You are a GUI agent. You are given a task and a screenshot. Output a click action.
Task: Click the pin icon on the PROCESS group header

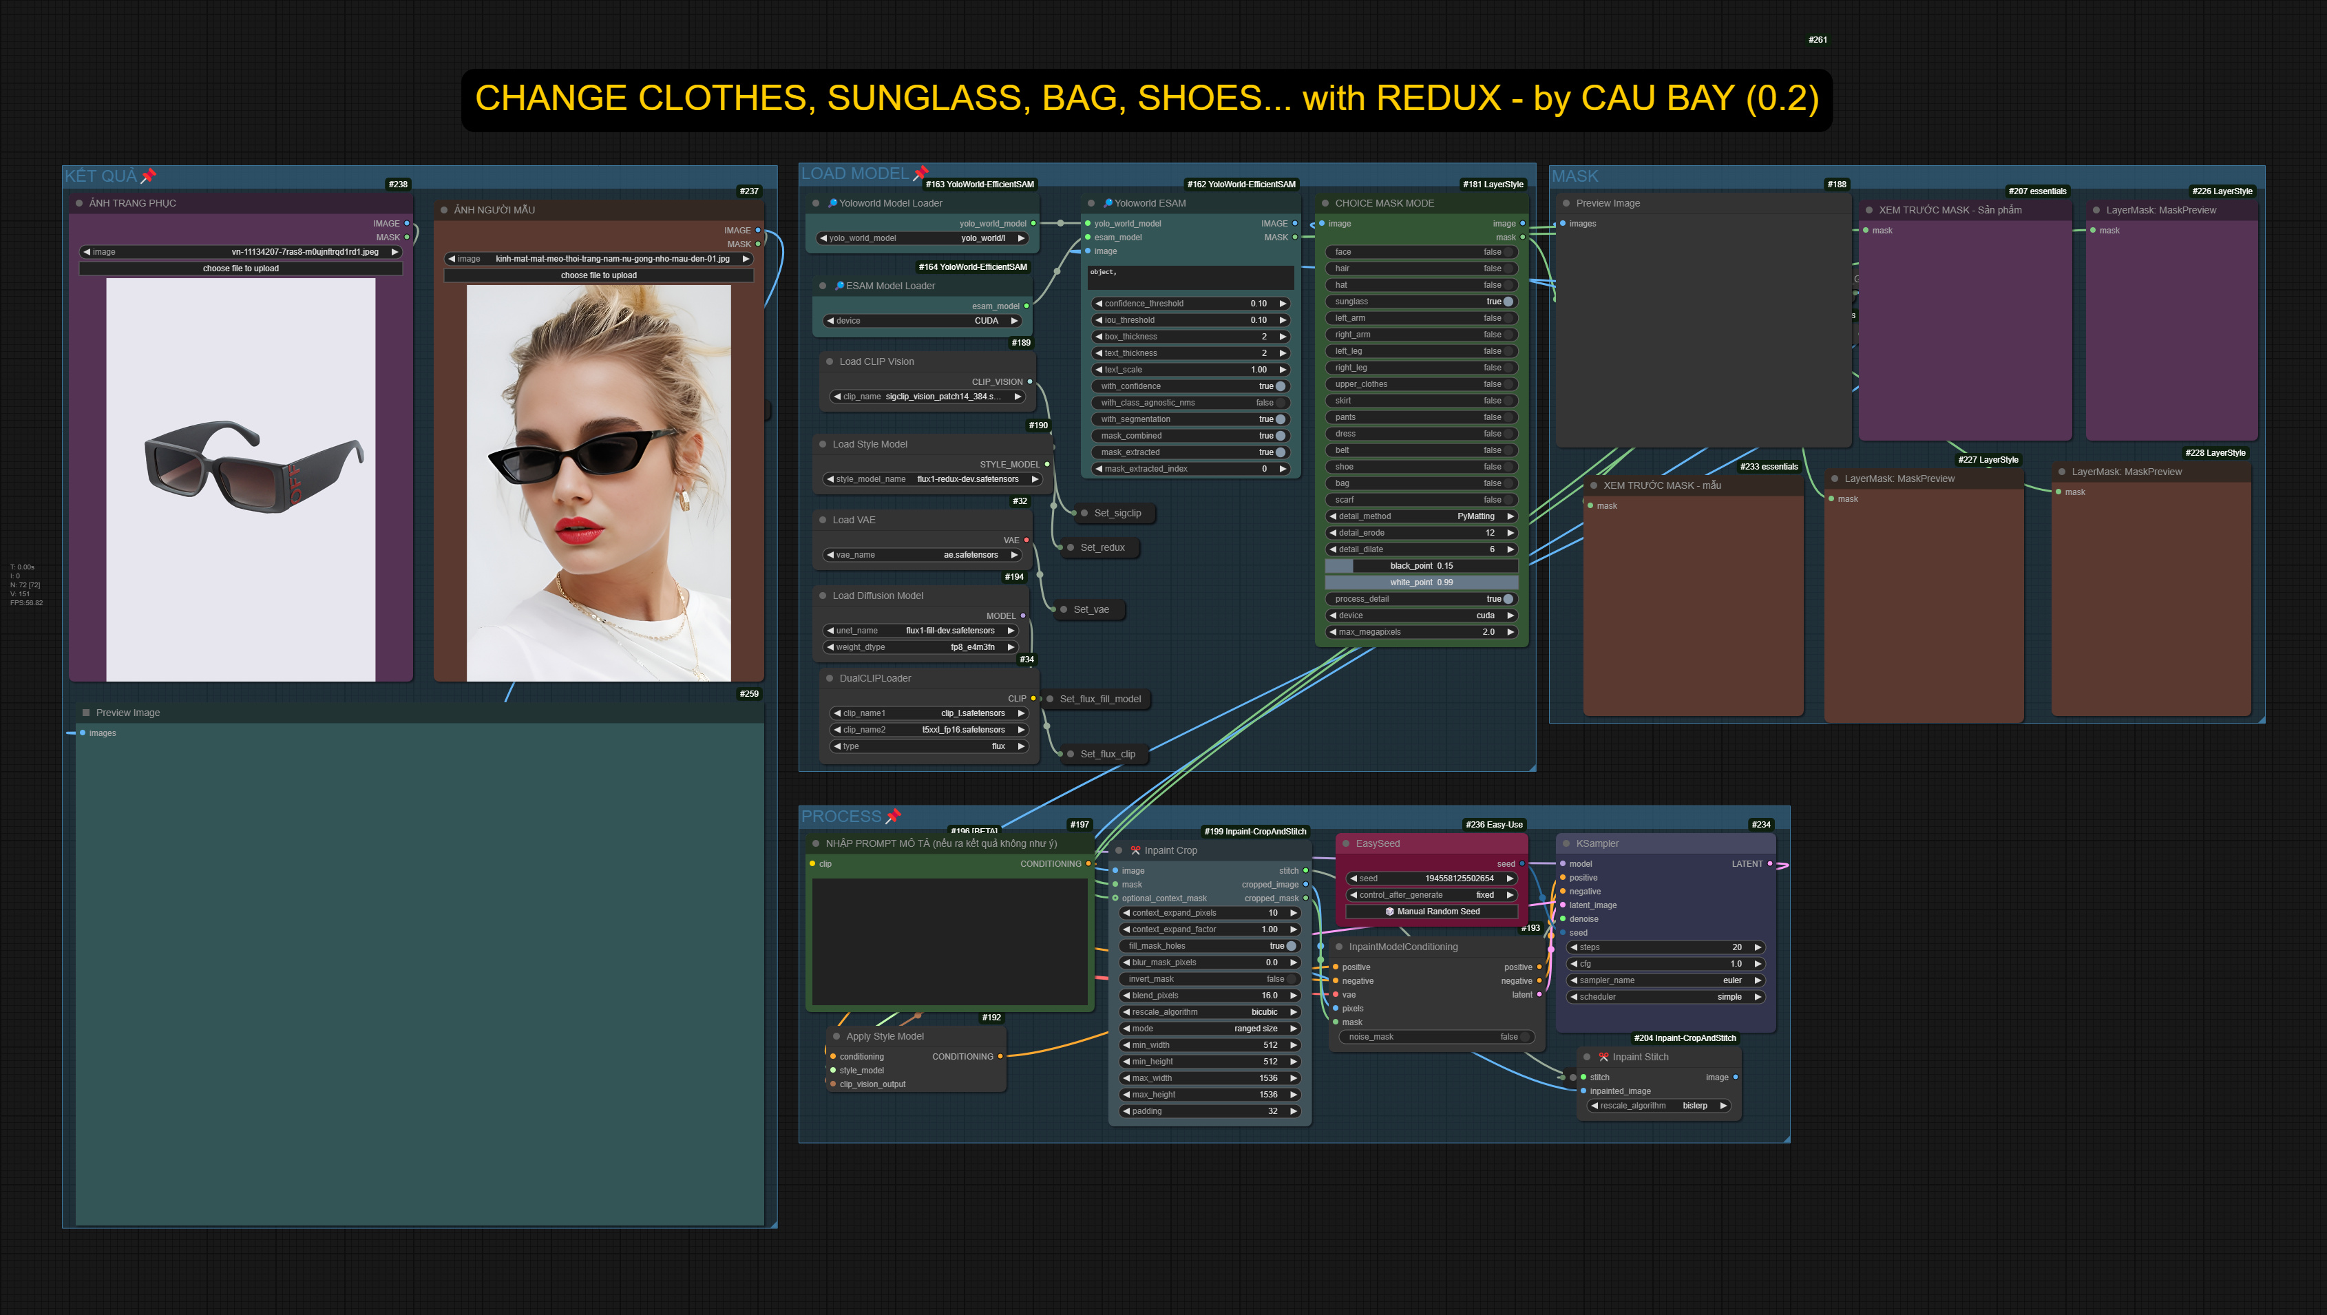pos(894,817)
